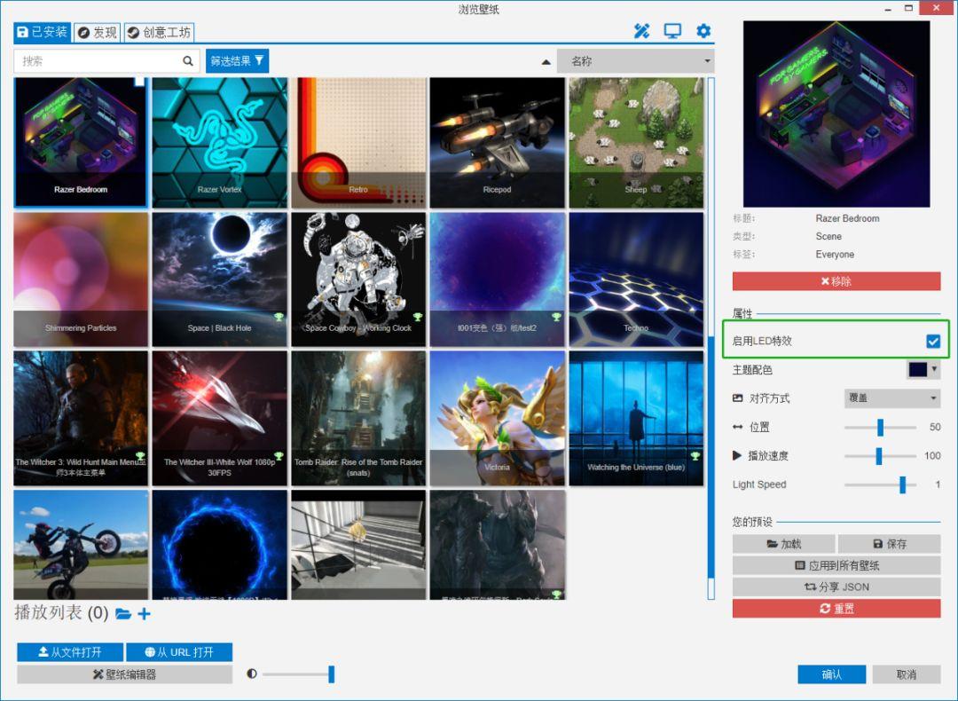The width and height of the screenshot is (958, 701).
Task: Select the Retro wallpaper thumbnail
Action: 358,142
